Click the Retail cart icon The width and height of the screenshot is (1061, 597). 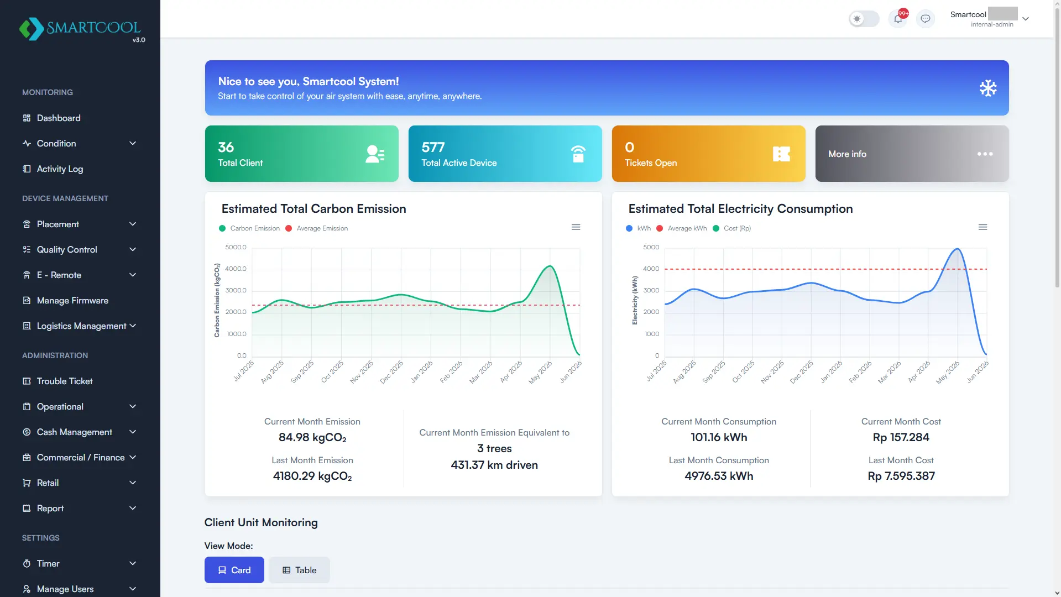coord(27,483)
